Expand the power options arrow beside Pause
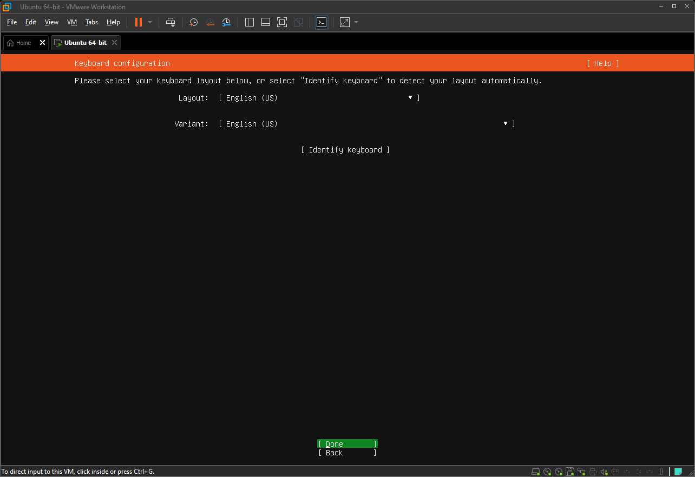Screen dimensions: 695x477 coord(150,22)
